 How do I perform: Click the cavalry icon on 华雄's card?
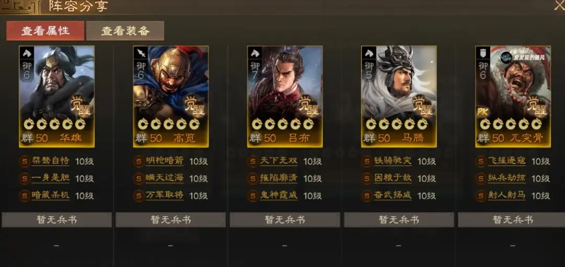27,53
